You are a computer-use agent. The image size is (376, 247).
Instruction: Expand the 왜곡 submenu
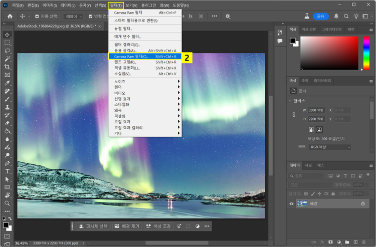145,110
